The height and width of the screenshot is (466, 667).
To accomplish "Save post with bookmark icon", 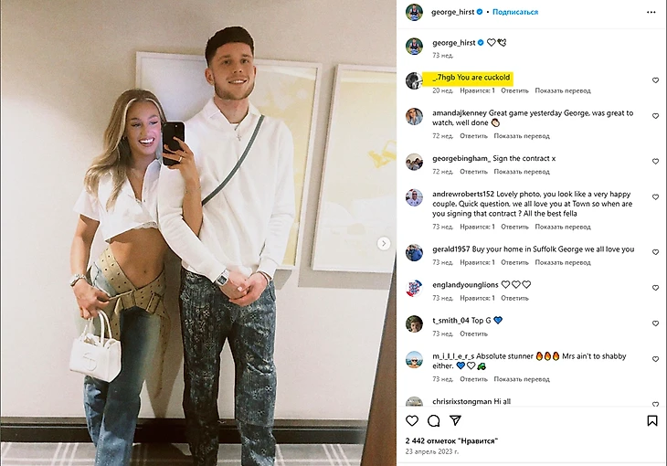I will point(651,421).
